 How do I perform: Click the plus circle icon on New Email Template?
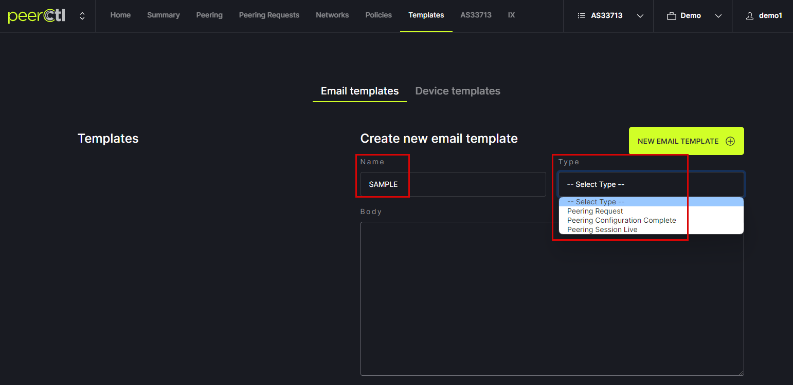pos(730,141)
